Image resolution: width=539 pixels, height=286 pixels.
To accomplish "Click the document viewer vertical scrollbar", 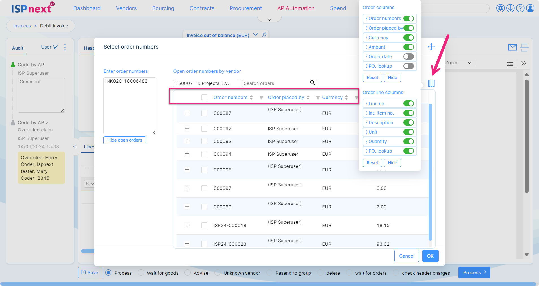I will tap(527, 136).
